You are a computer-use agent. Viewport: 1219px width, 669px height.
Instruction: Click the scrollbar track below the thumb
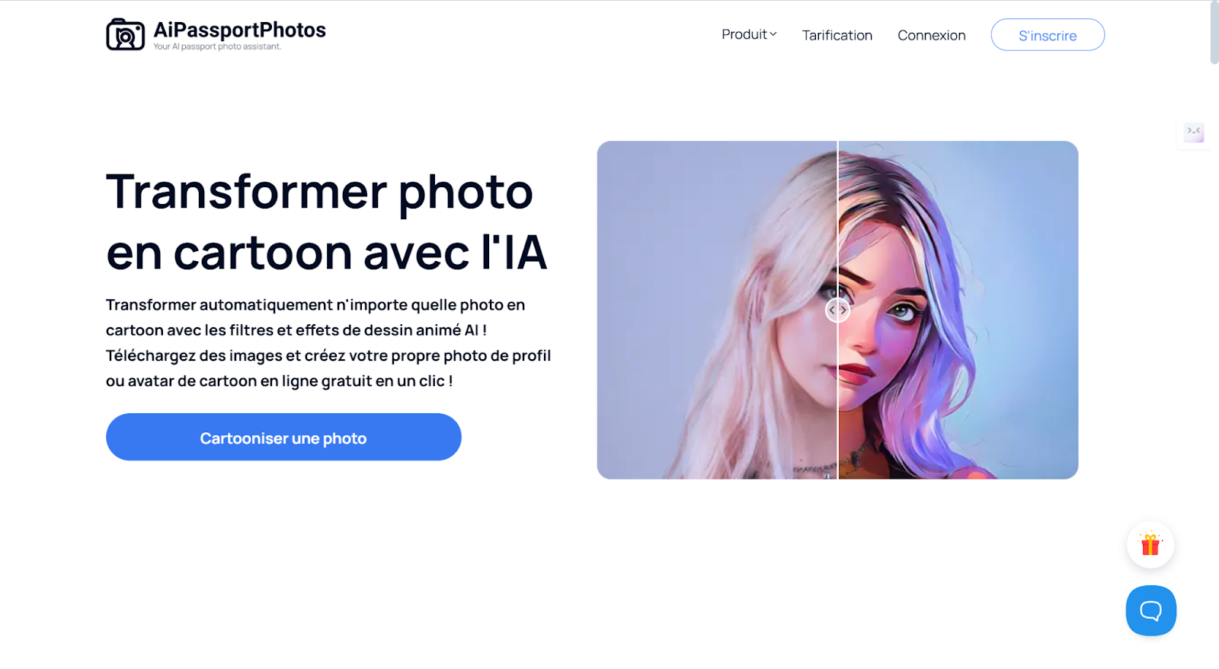[1214, 365]
